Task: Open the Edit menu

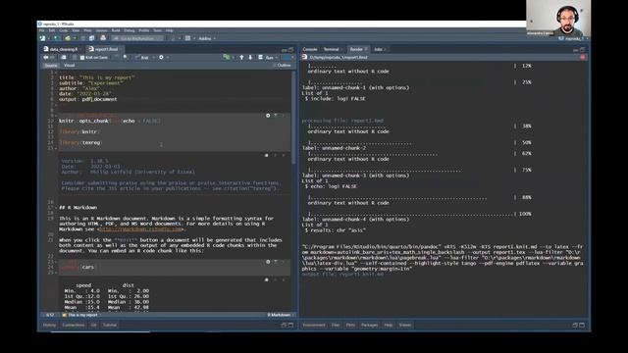Action: [x=52, y=30]
